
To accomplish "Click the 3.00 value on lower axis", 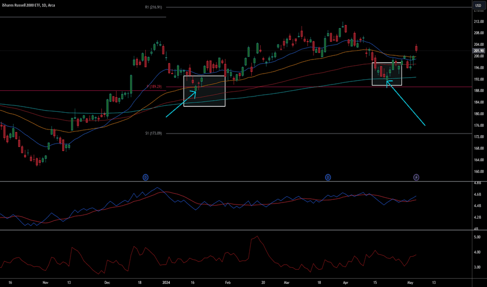I will 477,268.
